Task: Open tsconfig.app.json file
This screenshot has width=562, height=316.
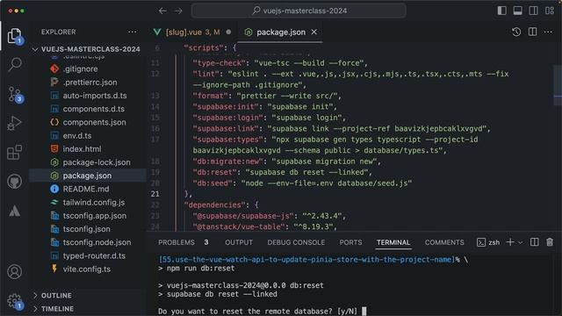Action: pyautogui.click(x=88, y=216)
